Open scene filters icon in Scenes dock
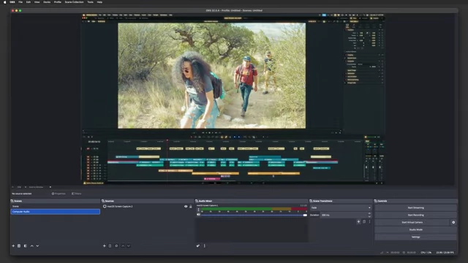Viewport: 468px width, 263px height. click(26, 245)
